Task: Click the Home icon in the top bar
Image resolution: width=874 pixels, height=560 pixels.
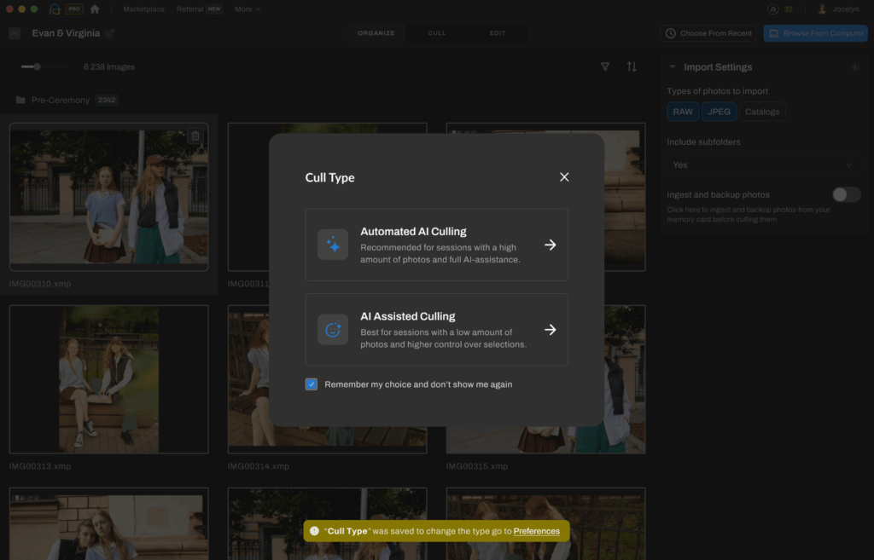Action: coord(94,9)
